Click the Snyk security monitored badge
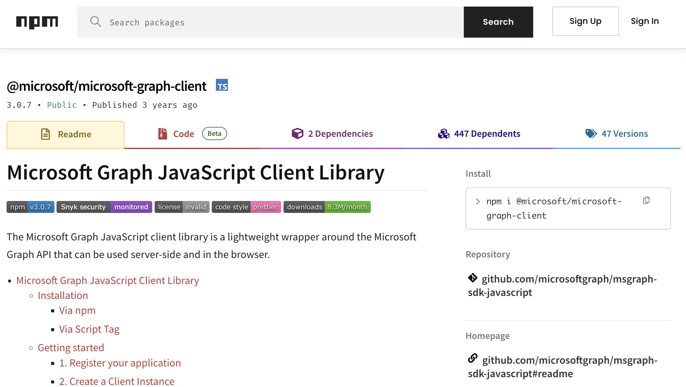Image resolution: width=686 pixels, height=387 pixels. click(104, 207)
